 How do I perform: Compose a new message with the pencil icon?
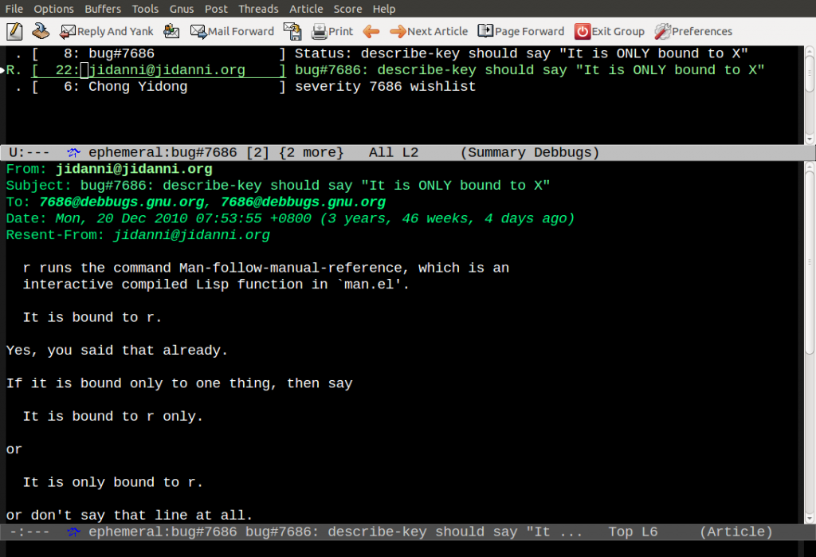coord(14,30)
